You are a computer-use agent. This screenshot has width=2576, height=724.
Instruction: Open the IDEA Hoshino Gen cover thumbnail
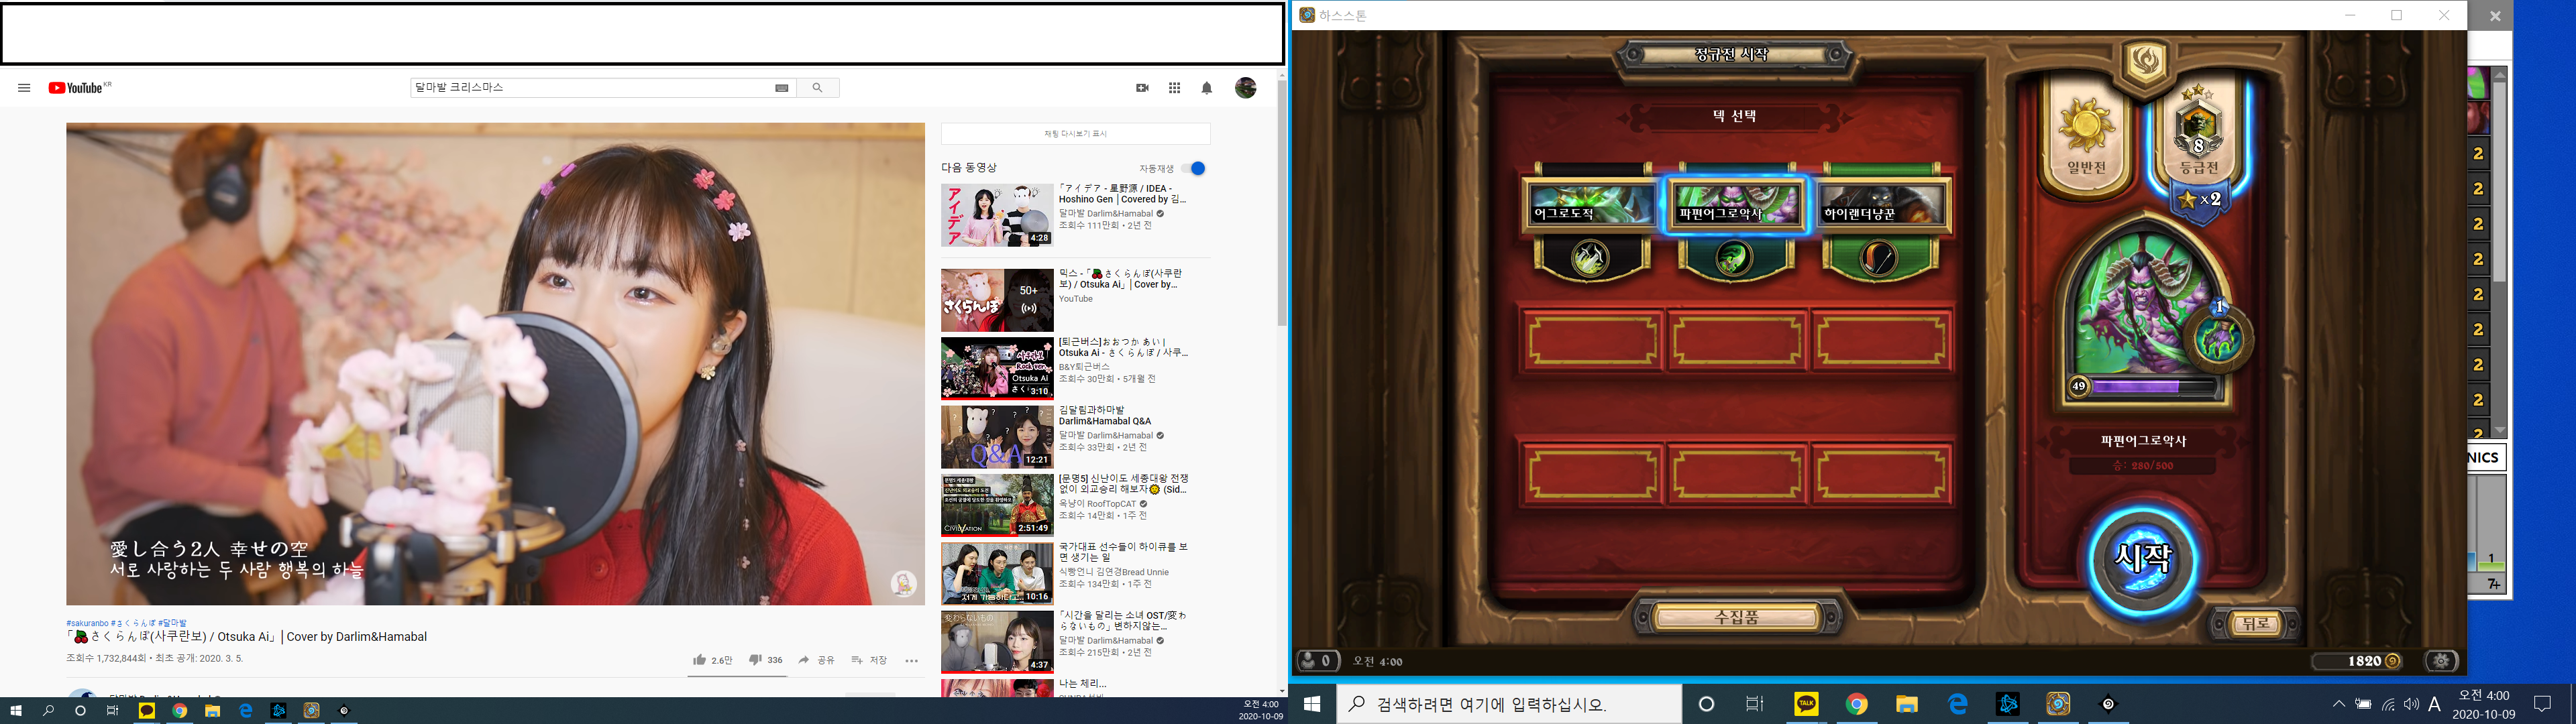click(996, 214)
